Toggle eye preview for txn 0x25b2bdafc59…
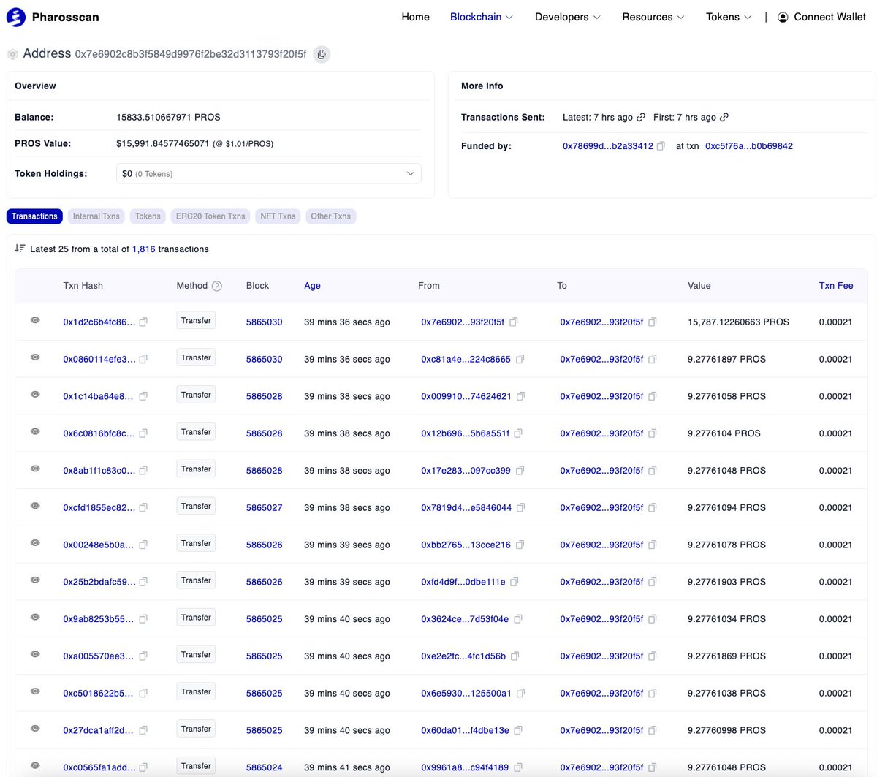877x777 pixels. pyautogui.click(x=35, y=580)
